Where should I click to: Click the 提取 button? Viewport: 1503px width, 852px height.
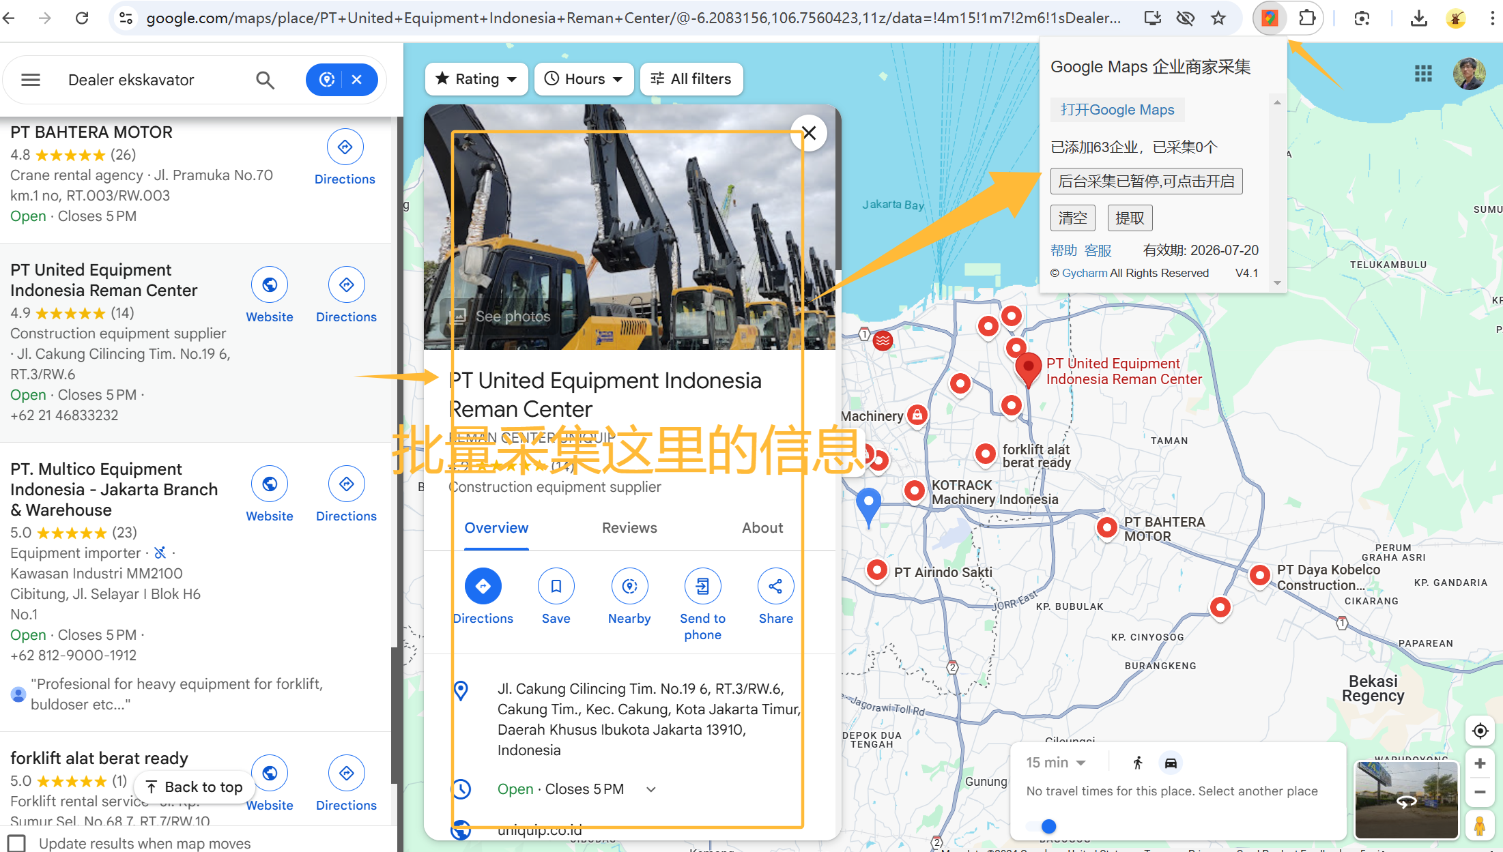tap(1130, 218)
